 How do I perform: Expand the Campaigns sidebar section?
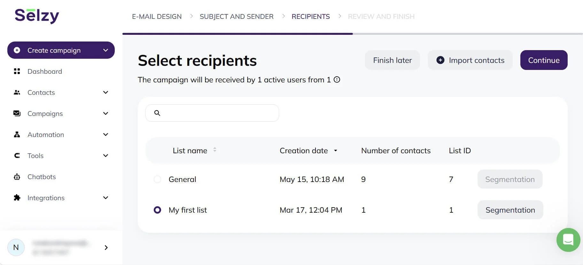pyautogui.click(x=106, y=113)
